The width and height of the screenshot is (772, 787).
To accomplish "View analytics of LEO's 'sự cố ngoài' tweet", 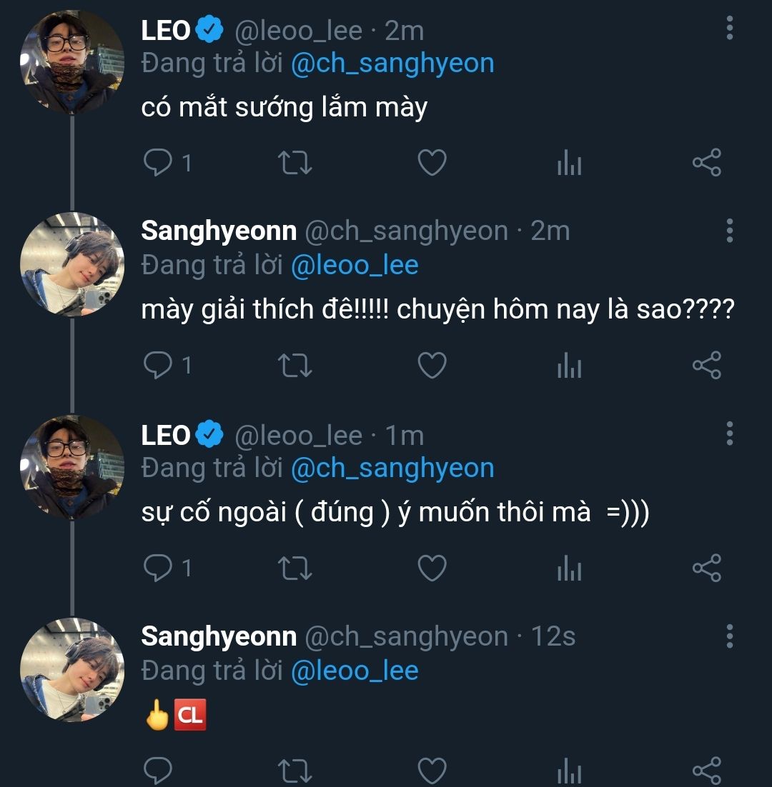I will point(569,569).
